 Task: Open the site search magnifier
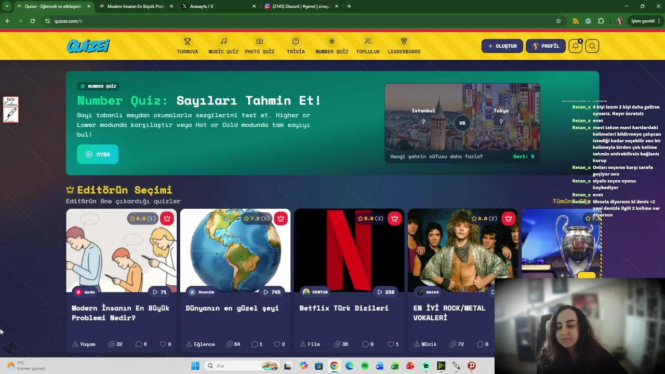[592, 46]
